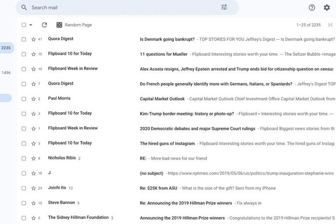This screenshot has width=336, height=224.
Task: Open the settings gear icon
Action: pos(326,7)
